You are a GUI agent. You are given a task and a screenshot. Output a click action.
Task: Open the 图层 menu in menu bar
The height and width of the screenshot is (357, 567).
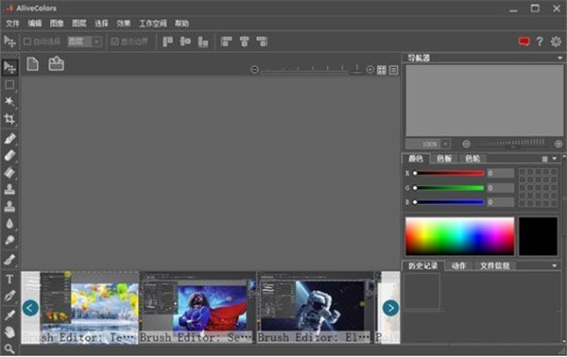[x=78, y=24]
